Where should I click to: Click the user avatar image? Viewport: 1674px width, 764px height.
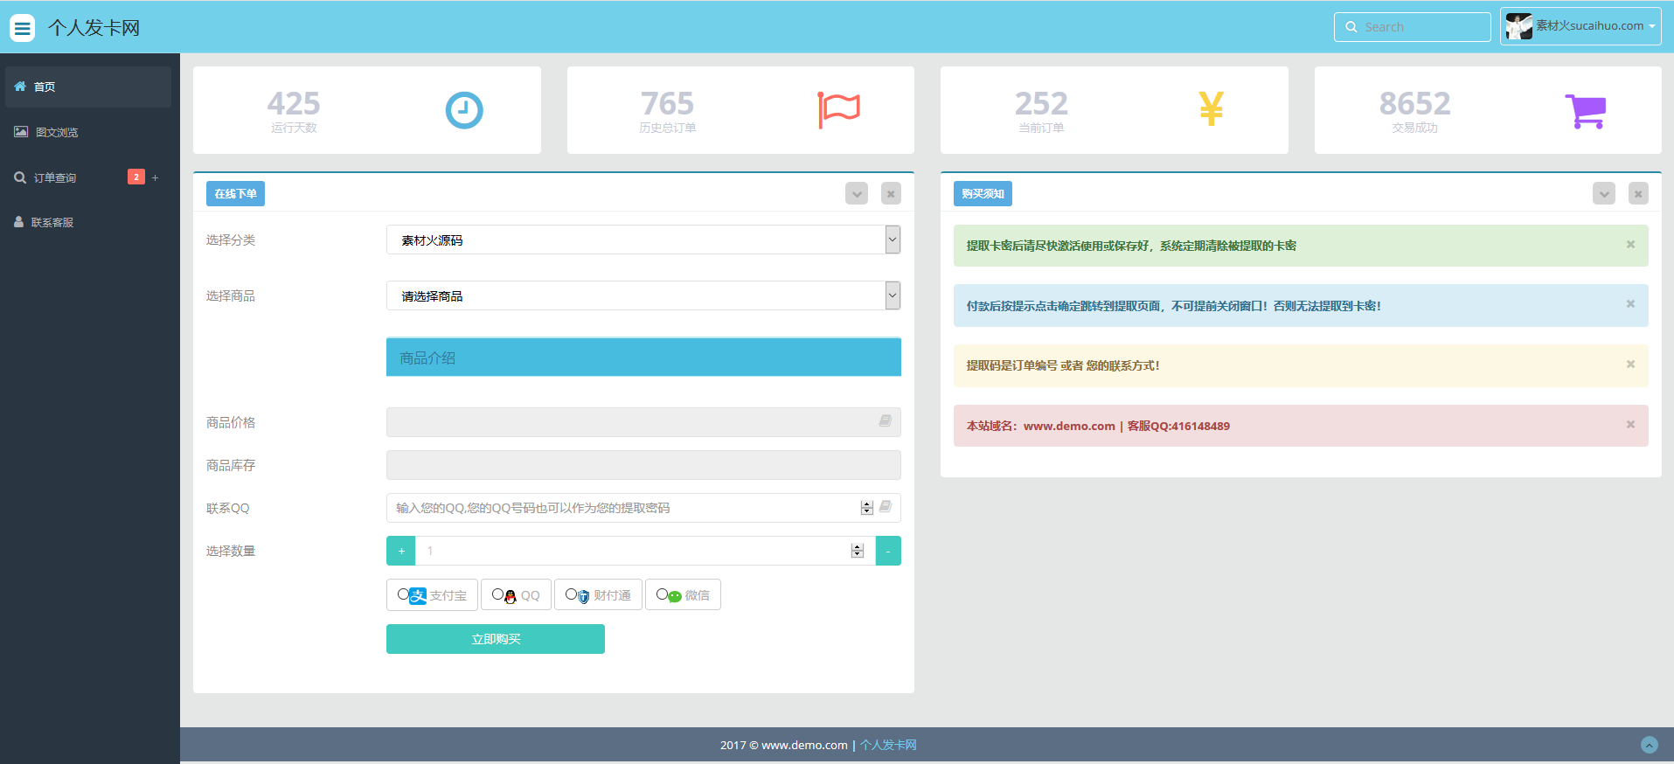(1519, 26)
